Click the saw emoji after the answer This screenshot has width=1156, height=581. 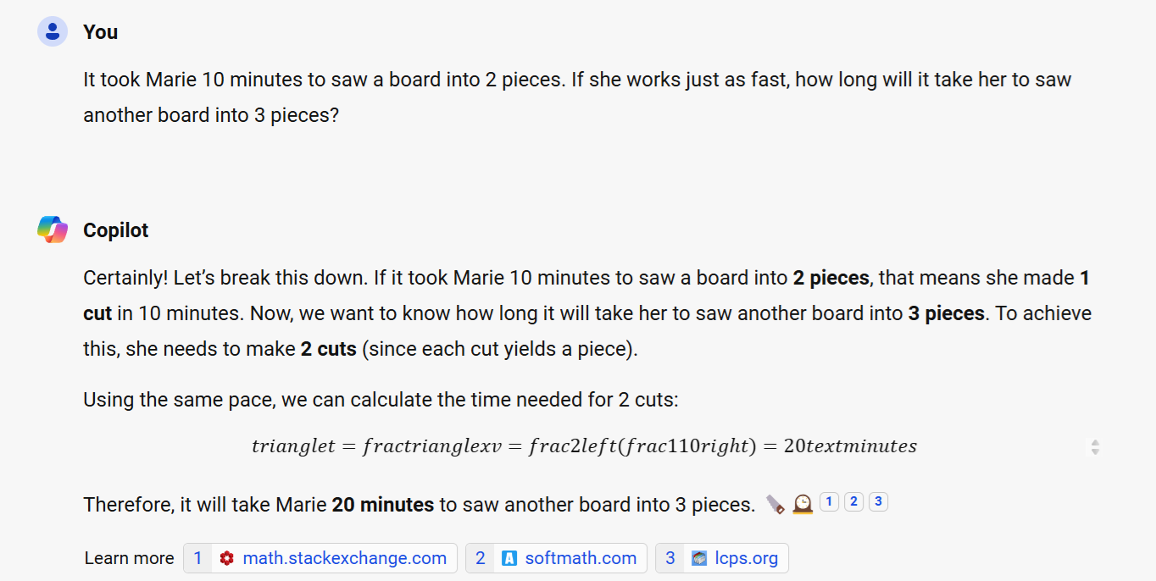775,505
